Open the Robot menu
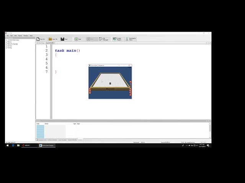245x183 pixels. click(x=20, y=35)
